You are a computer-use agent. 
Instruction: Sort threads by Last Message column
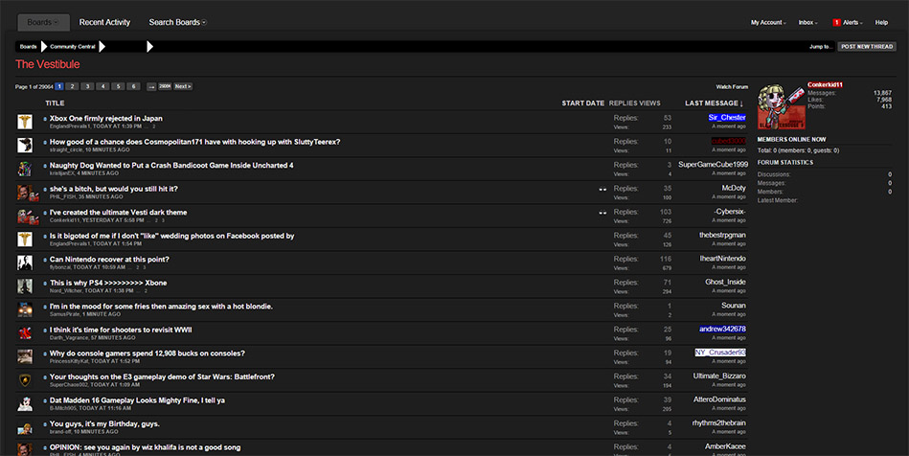pos(714,103)
